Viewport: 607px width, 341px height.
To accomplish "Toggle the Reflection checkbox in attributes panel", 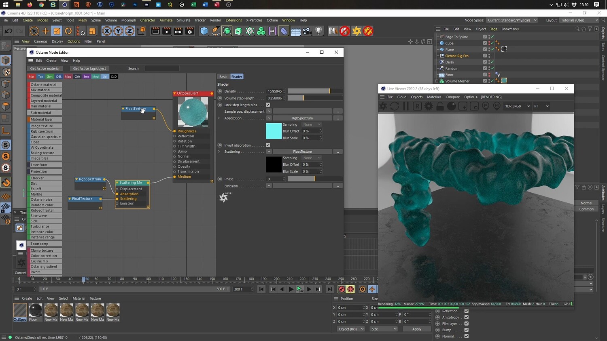I will coord(466,311).
